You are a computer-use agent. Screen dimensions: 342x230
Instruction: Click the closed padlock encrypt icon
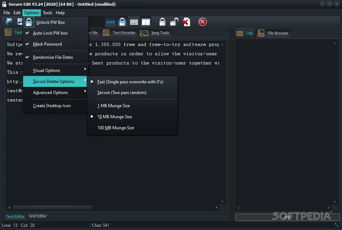pos(162,22)
